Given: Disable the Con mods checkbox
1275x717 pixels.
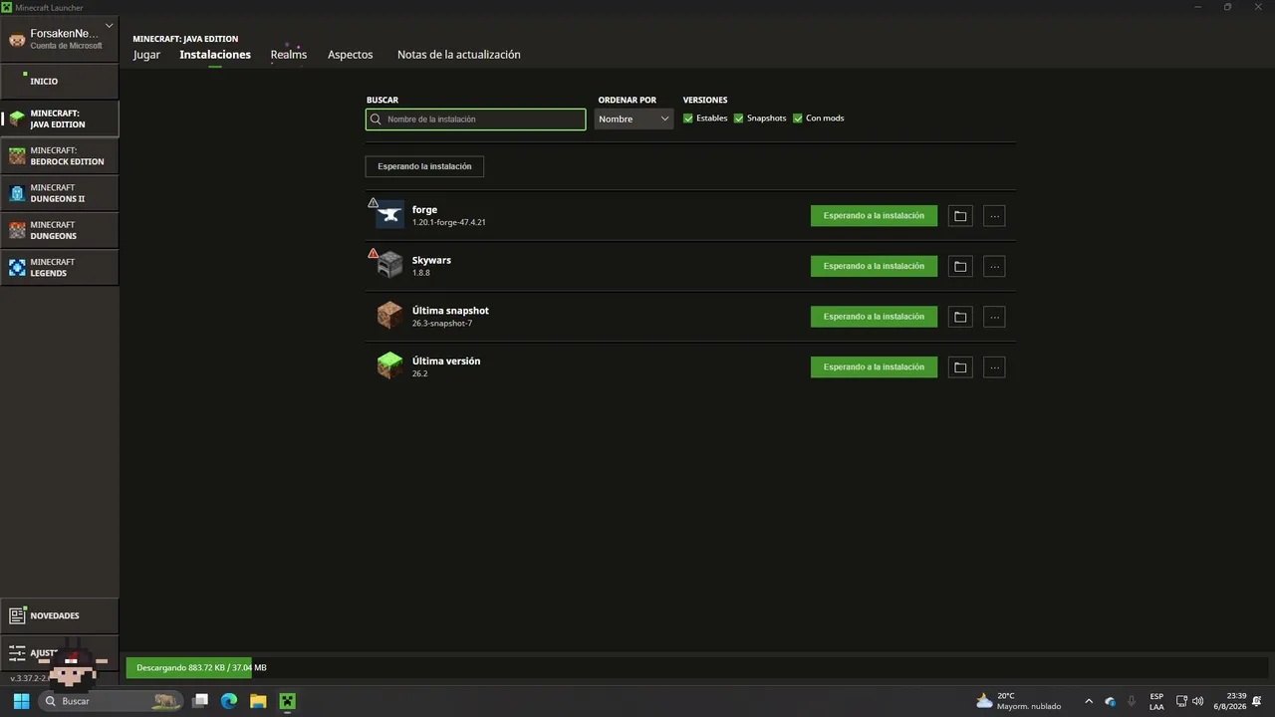Looking at the screenshot, I should [x=798, y=119].
